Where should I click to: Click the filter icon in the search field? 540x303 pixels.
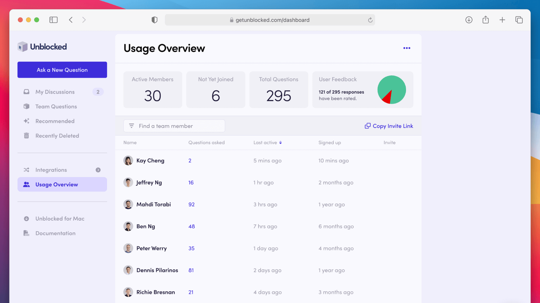click(131, 126)
